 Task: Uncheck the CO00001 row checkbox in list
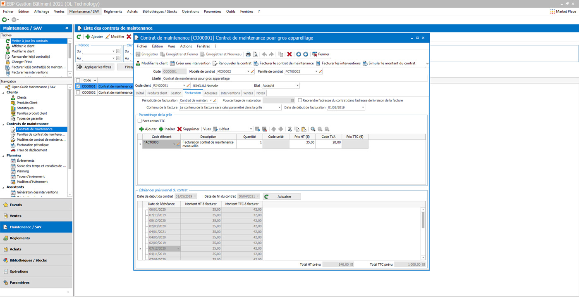click(x=78, y=87)
